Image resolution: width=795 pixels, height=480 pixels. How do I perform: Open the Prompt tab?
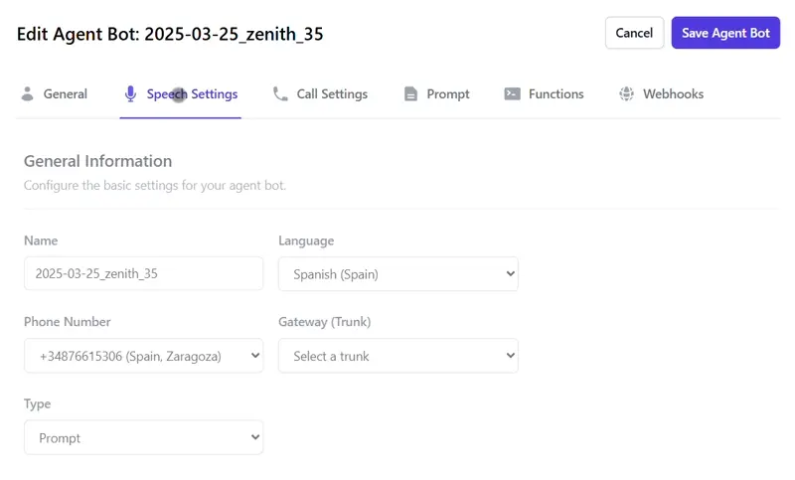[x=447, y=94]
